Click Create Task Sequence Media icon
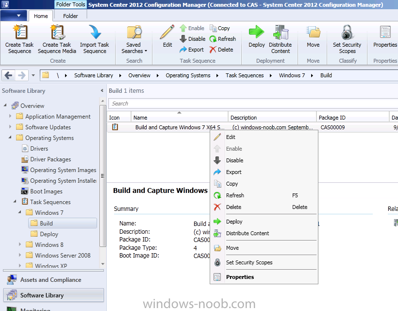The image size is (398, 311). pyautogui.click(x=57, y=32)
